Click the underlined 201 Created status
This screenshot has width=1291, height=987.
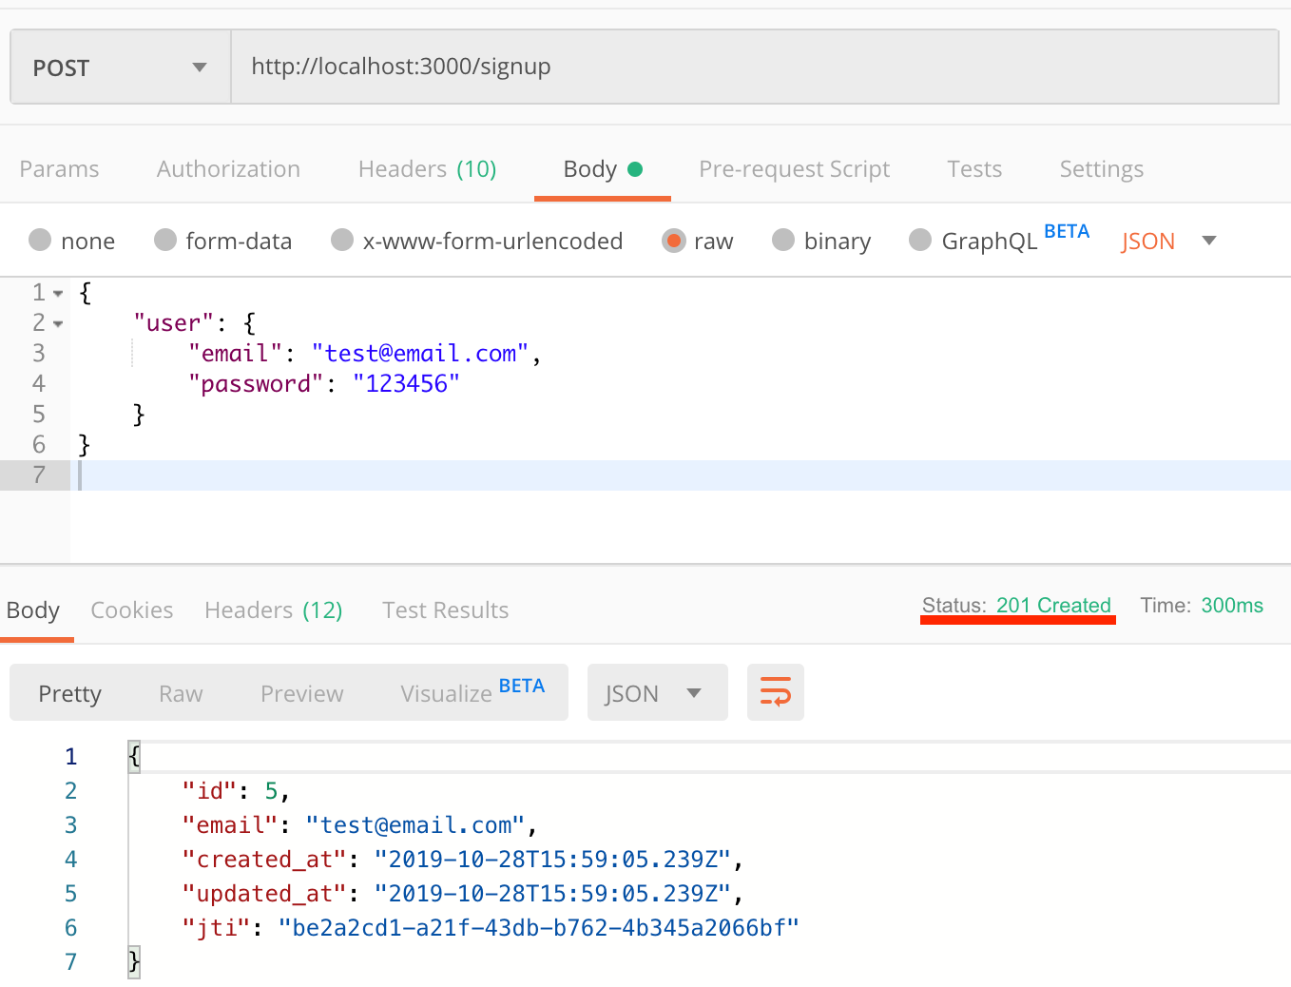pos(1053,605)
